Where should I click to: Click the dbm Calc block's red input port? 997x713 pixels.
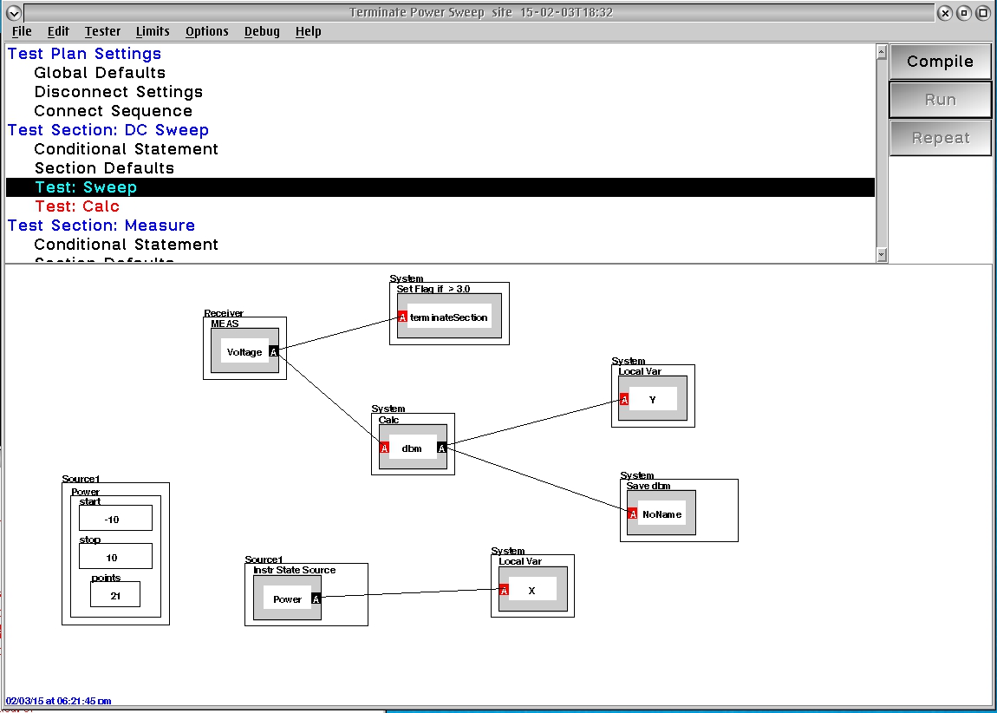point(384,448)
